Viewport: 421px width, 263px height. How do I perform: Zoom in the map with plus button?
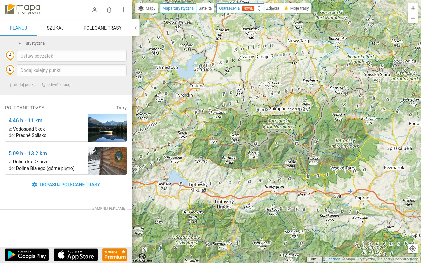point(413,8)
